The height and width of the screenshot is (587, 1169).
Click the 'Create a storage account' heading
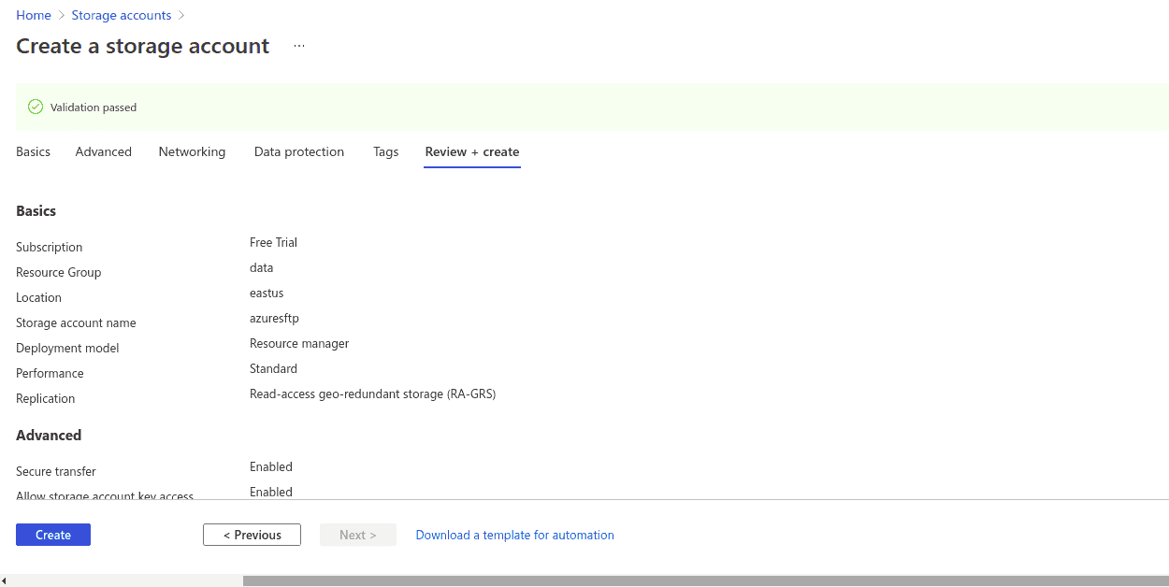pyautogui.click(x=143, y=46)
